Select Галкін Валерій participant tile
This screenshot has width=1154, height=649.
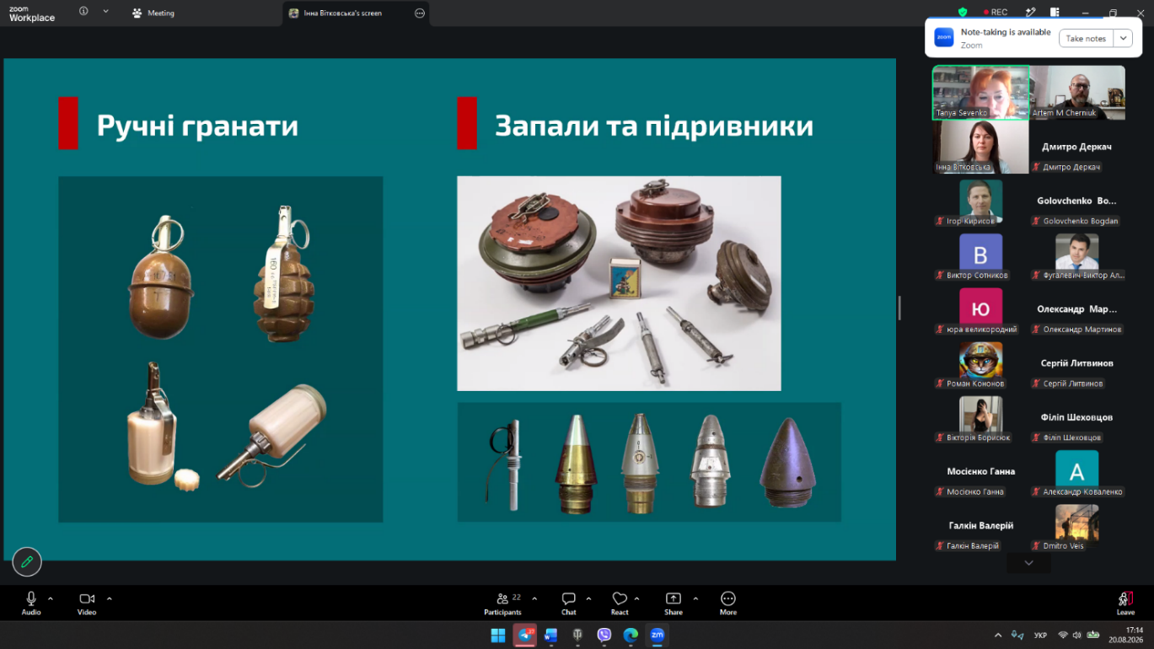980,525
